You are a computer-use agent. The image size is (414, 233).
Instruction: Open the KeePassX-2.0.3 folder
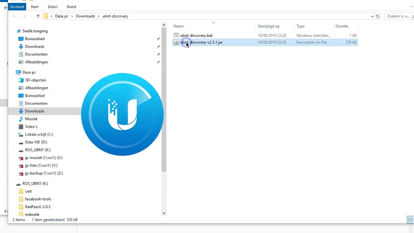point(38,207)
